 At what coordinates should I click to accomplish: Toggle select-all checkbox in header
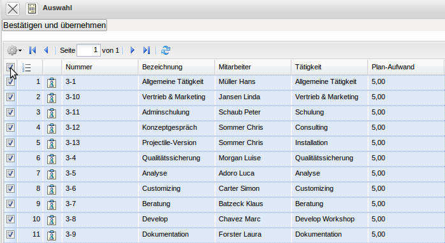(x=10, y=67)
